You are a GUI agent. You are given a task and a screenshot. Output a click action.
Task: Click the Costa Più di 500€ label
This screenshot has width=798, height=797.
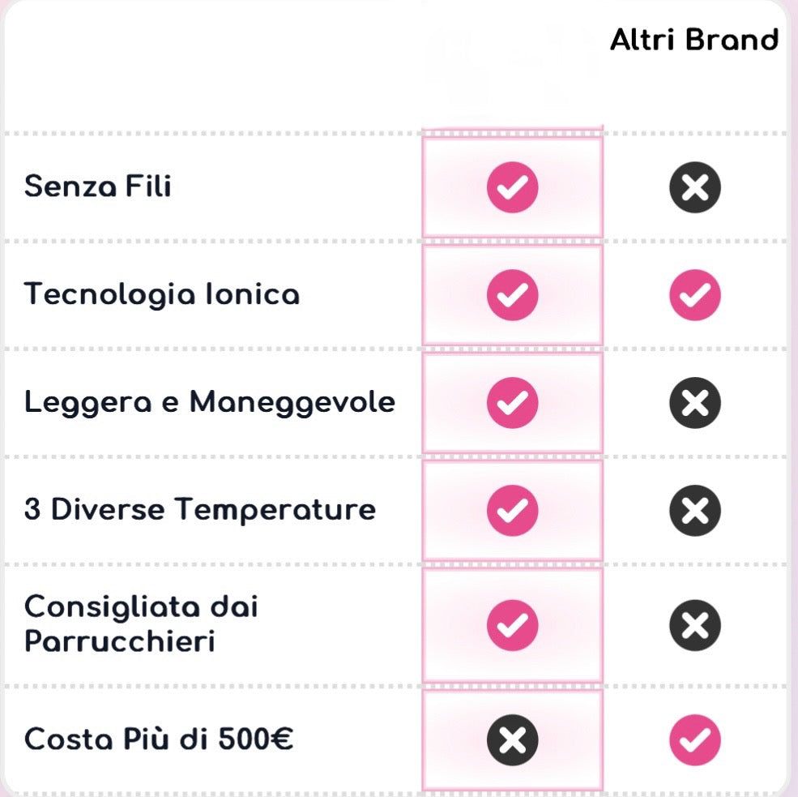tap(159, 739)
